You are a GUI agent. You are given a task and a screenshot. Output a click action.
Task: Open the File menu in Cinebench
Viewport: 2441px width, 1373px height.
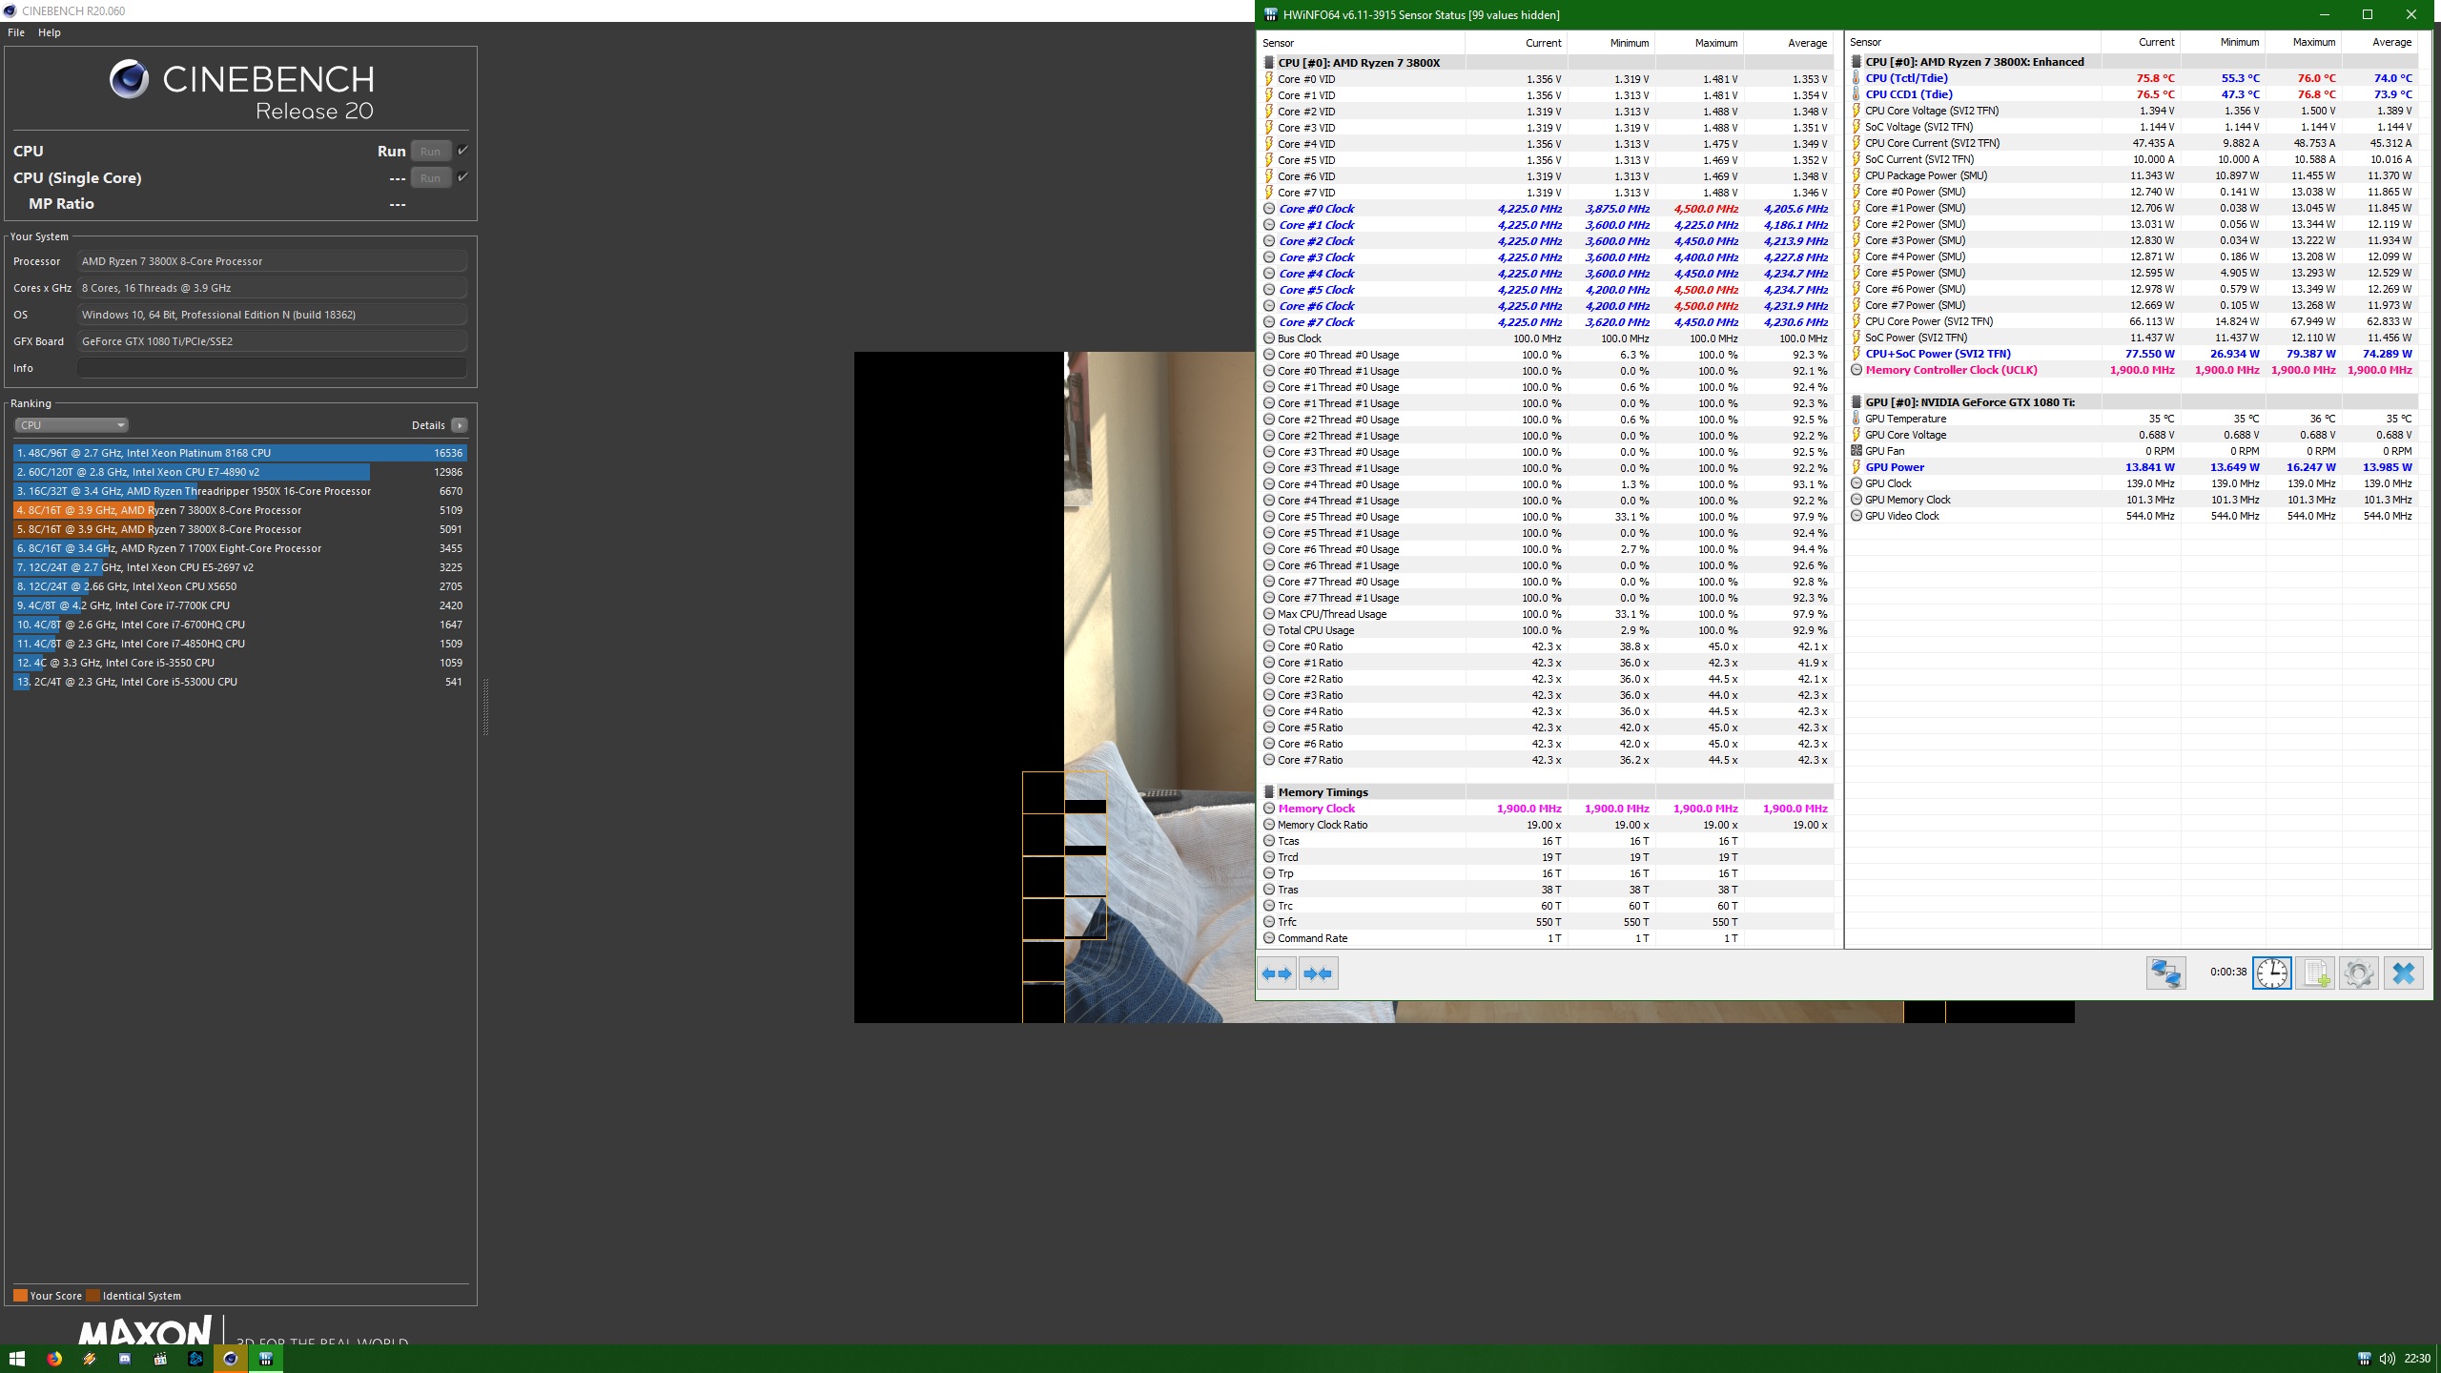[16, 32]
